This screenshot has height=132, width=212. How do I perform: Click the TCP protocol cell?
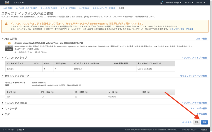(42, 97)
